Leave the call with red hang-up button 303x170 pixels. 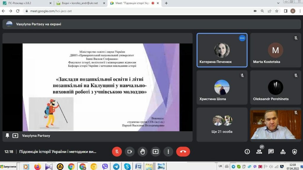point(183,152)
